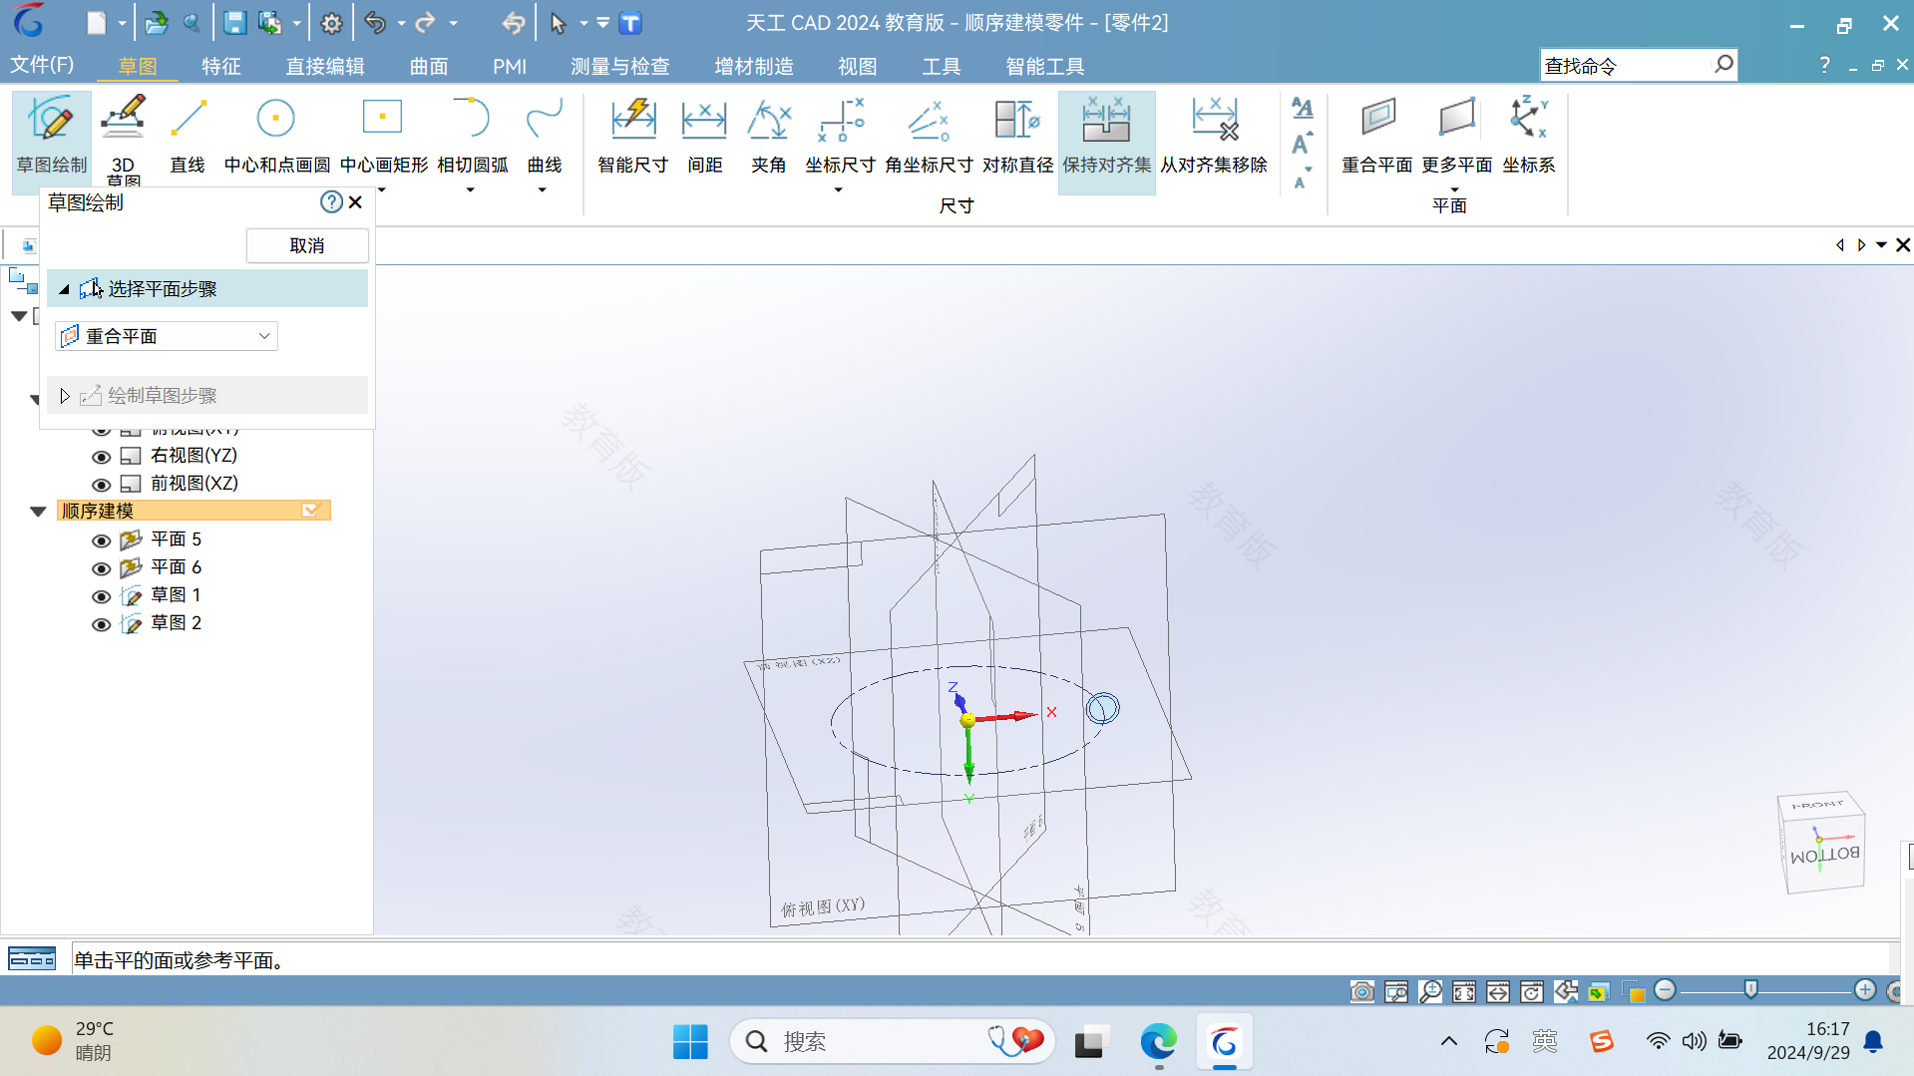This screenshot has height=1076, width=1914.
Task: Select 对称直径 symmetric diameter tool
Action: coord(1017,136)
